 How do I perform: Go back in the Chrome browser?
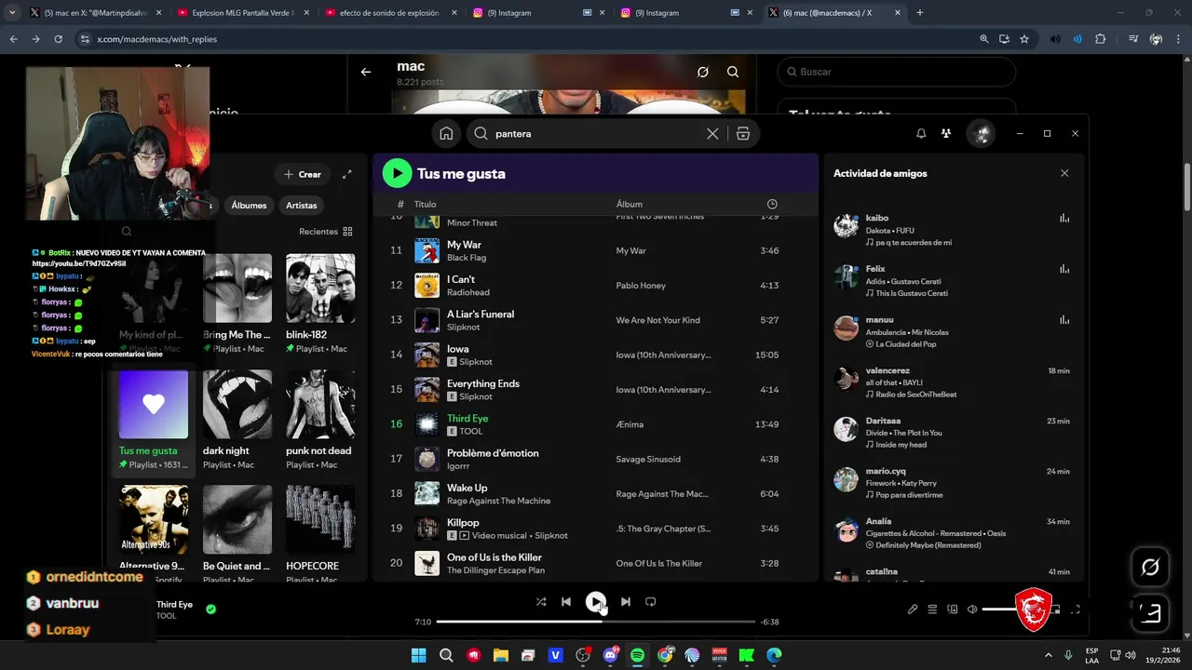click(x=13, y=39)
